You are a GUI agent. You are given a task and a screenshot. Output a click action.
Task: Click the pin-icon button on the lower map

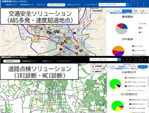tap(97, 71)
